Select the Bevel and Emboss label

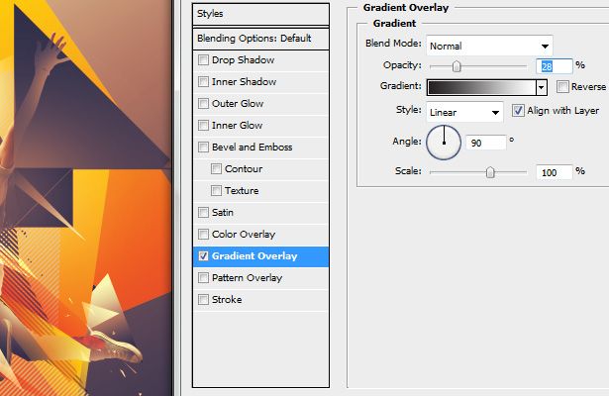tap(253, 148)
